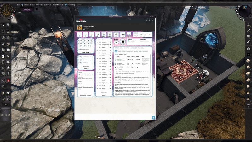Viewport: 252px width, 142px height.
Task: Search D&D Beyond with magnifier icon
Action: click(x=146, y=21)
